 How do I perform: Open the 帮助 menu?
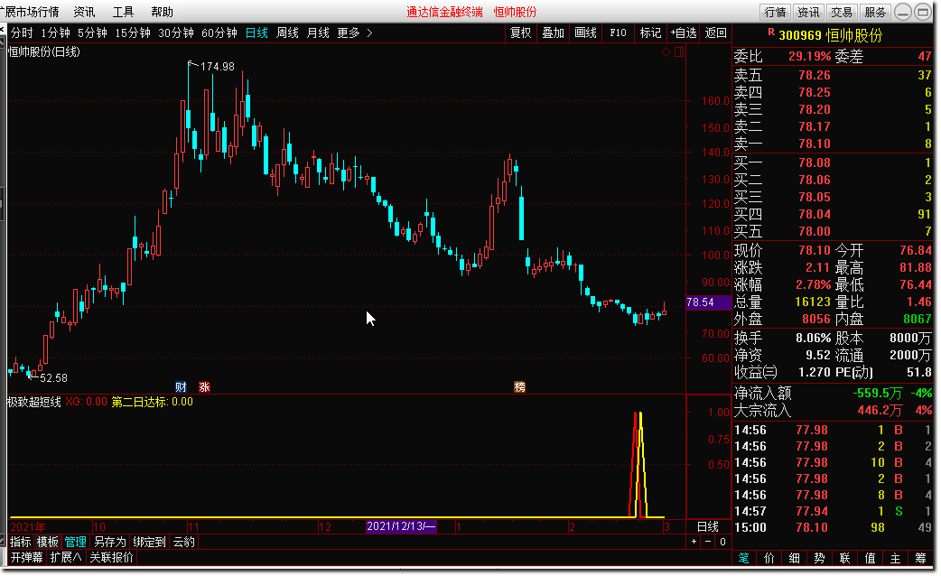[x=162, y=12]
